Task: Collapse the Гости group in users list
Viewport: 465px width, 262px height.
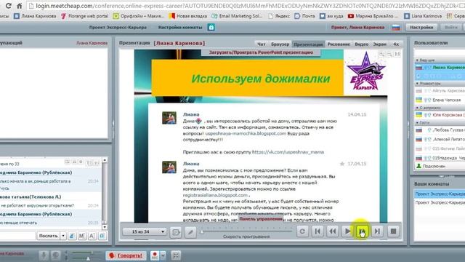Action: pos(418,122)
